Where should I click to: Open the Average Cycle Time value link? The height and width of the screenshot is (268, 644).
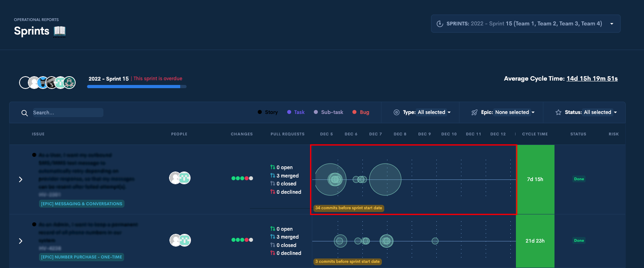592,79
